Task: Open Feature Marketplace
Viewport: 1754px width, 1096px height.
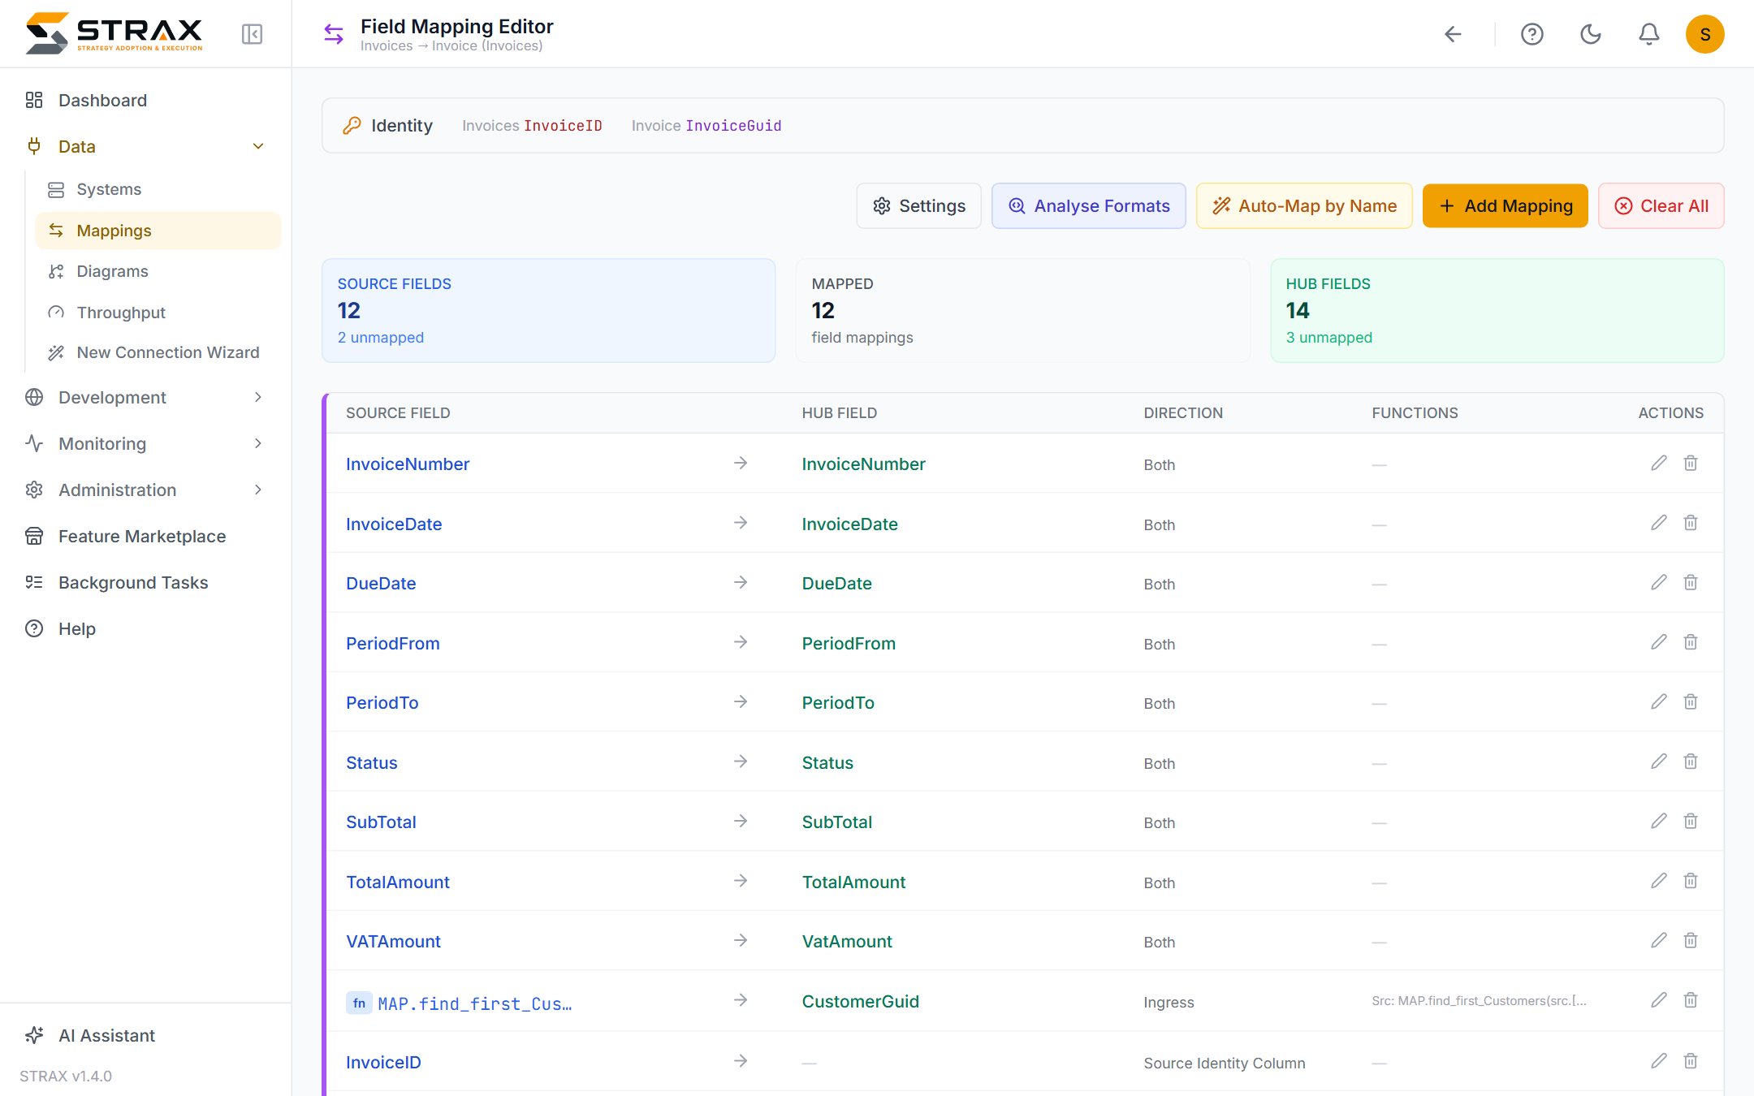Action: (x=146, y=536)
